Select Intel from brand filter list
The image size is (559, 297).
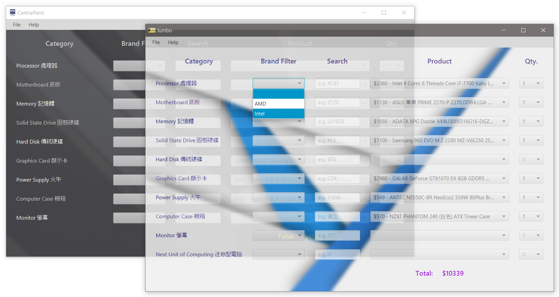(278, 114)
